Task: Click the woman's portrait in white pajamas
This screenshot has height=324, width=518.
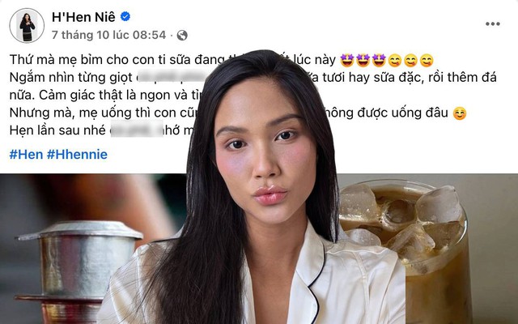Action: coord(261,189)
